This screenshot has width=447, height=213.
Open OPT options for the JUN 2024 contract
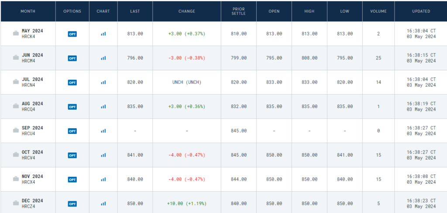tap(72, 58)
